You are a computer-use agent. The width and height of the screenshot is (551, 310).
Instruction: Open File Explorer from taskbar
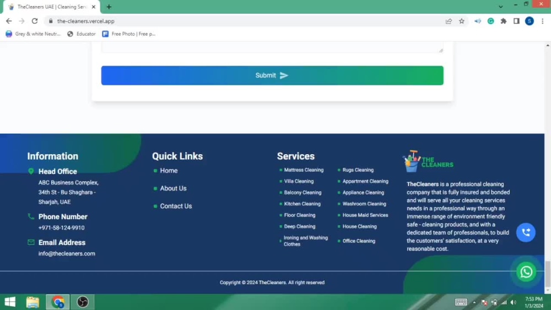click(33, 302)
